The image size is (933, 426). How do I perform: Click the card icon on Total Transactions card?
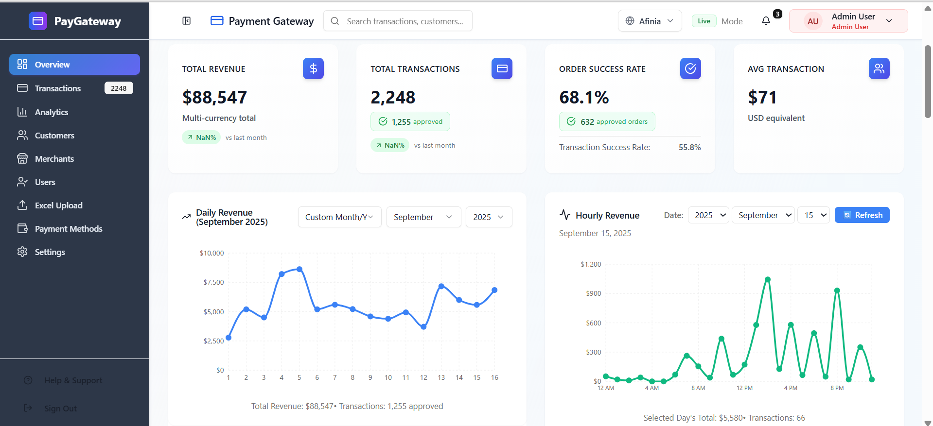(502, 68)
